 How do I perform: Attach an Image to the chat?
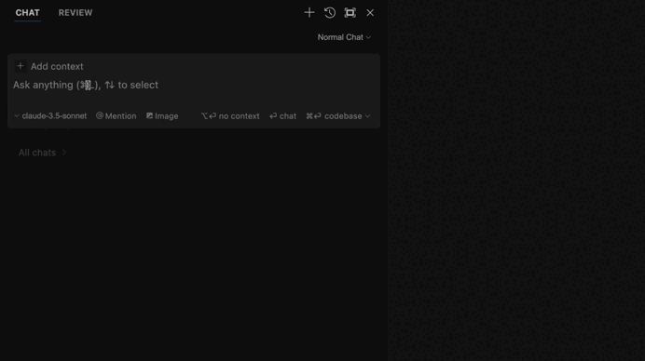click(x=162, y=116)
